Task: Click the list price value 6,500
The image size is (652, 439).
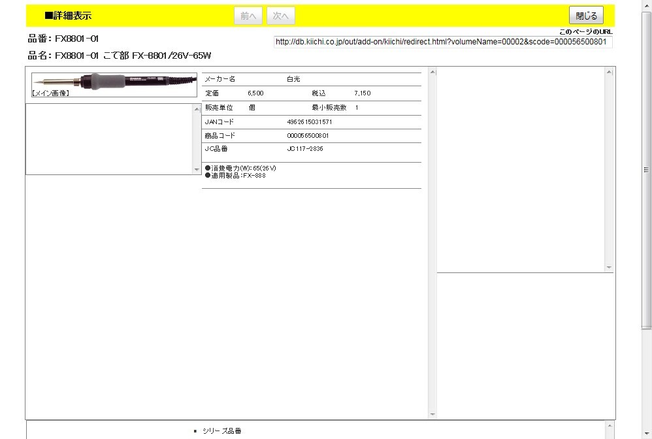Action: [255, 93]
